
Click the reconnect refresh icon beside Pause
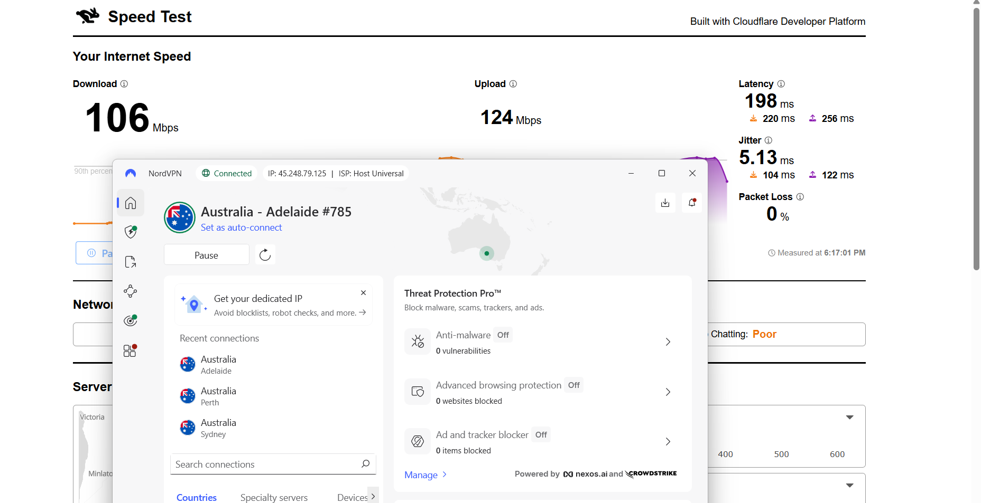[265, 254]
